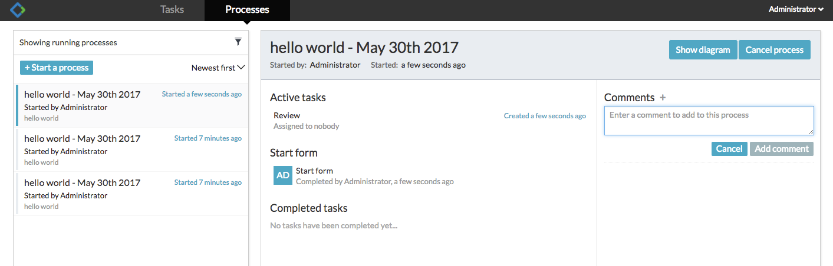The height and width of the screenshot is (266, 833).
Task: Select the third hello world process
Action: (132, 194)
